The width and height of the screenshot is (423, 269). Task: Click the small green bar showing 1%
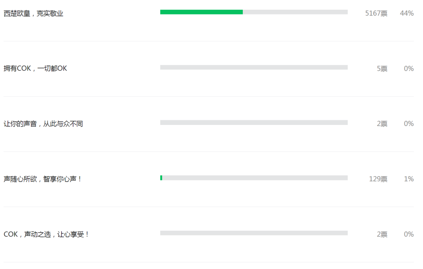(x=161, y=178)
